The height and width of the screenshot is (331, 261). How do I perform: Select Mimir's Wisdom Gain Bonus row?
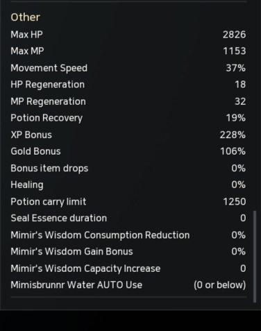pos(128,252)
